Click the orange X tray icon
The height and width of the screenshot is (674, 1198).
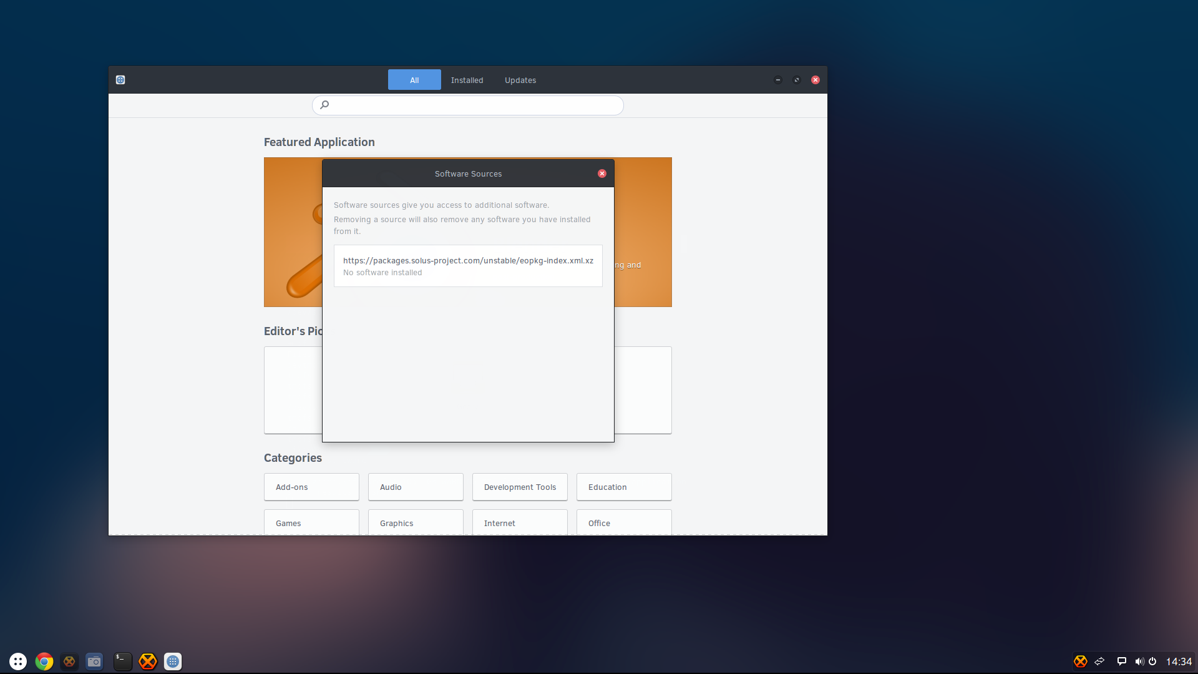point(1080,662)
